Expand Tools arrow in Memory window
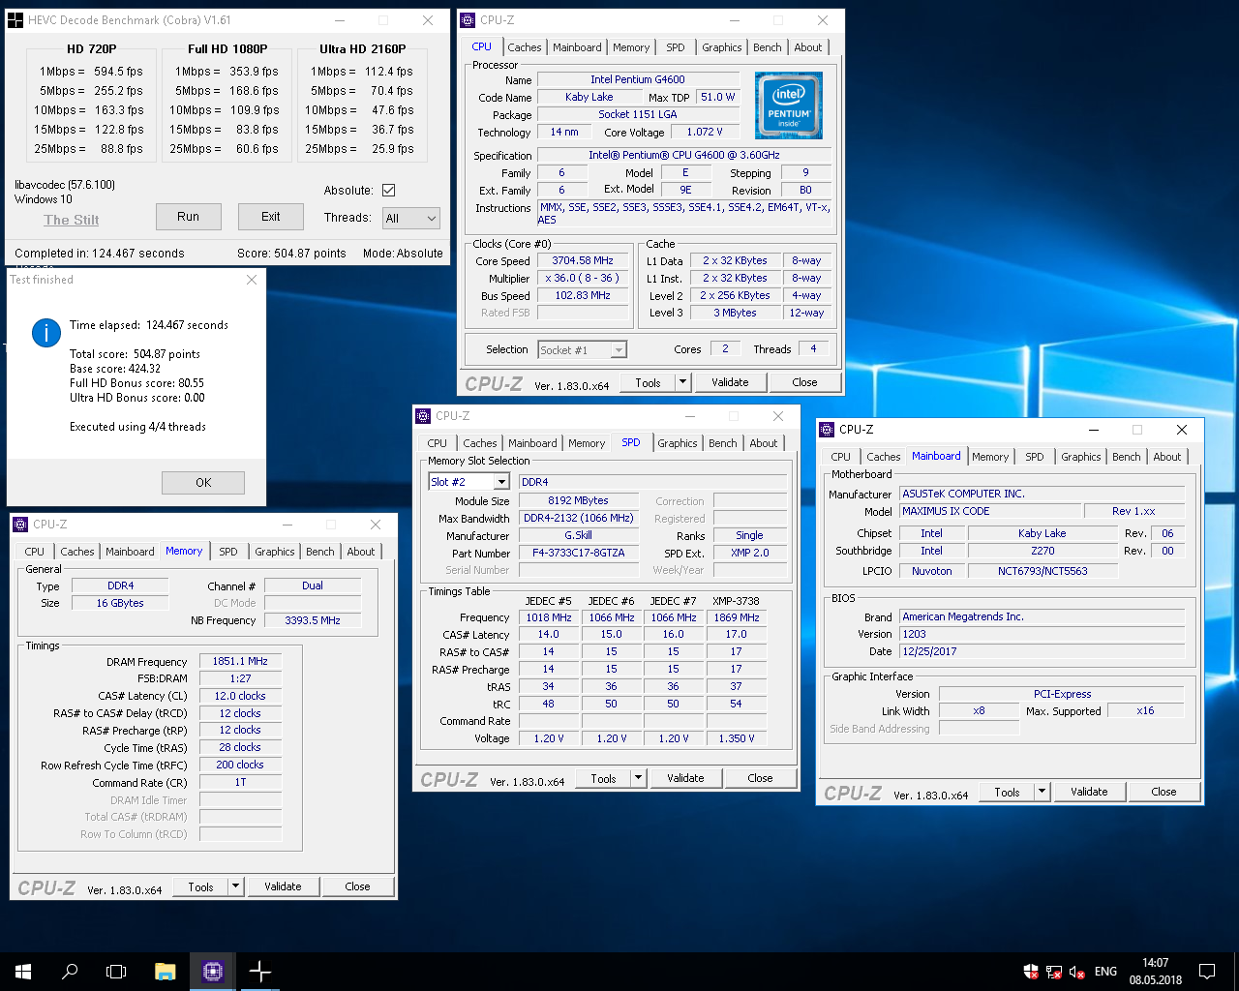This screenshot has width=1239, height=991. tap(235, 886)
